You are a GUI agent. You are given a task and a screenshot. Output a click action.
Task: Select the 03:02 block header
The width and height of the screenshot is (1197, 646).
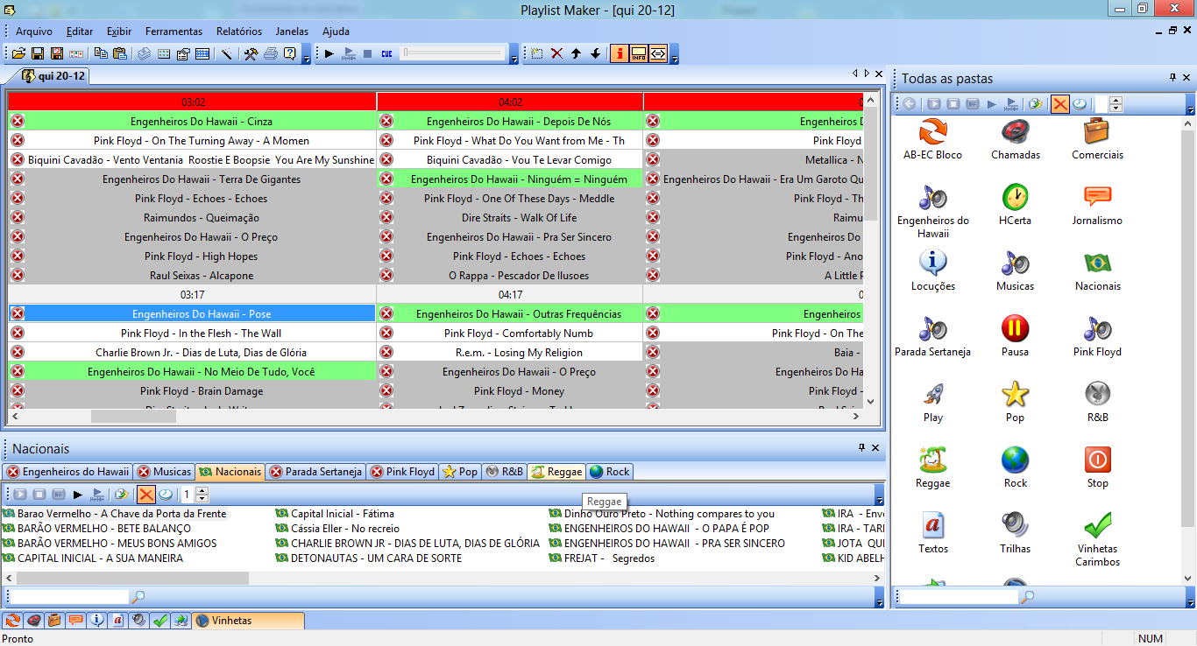click(x=192, y=102)
